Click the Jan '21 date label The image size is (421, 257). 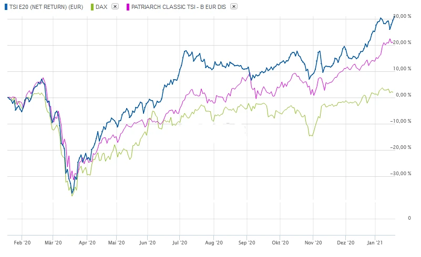tap(375, 243)
